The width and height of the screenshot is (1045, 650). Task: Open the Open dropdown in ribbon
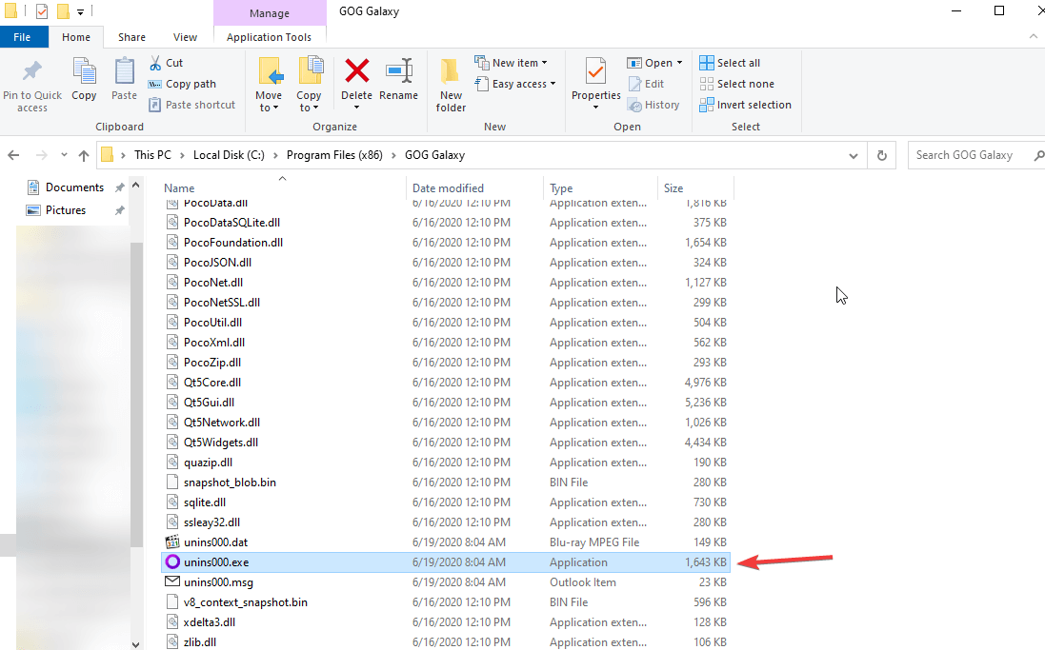tap(655, 63)
